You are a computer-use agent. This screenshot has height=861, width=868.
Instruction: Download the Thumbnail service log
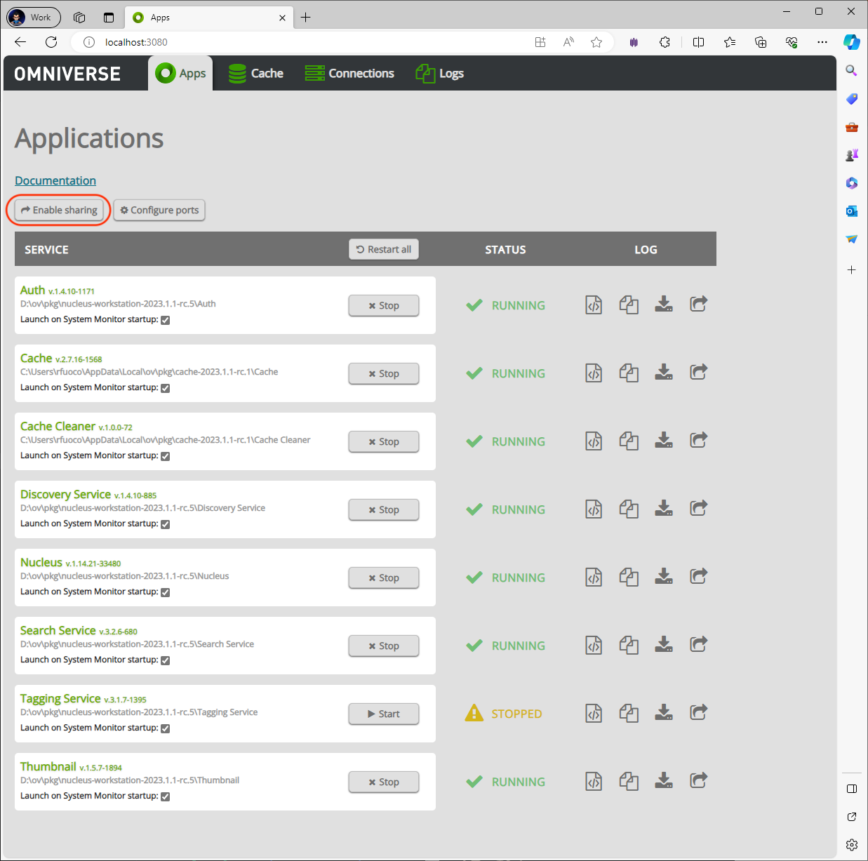click(664, 781)
